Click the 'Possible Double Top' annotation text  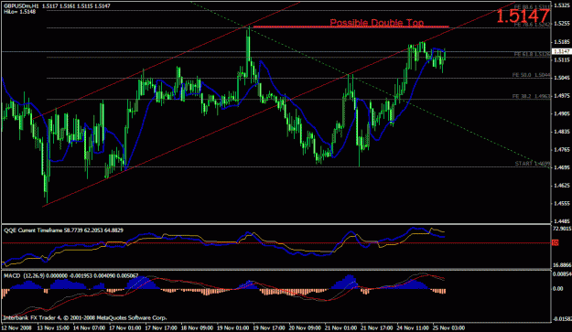point(377,23)
